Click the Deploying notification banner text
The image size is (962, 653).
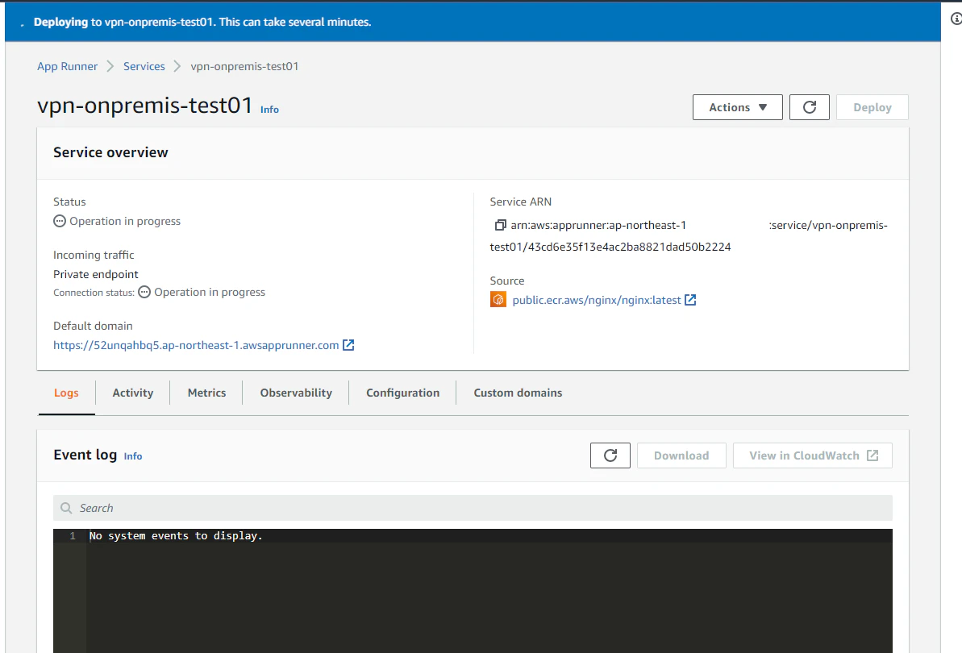202,22
